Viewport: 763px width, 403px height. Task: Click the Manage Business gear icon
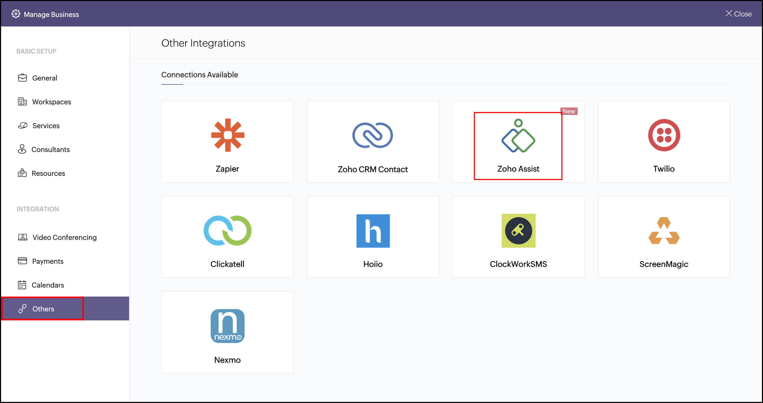(x=16, y=14)
